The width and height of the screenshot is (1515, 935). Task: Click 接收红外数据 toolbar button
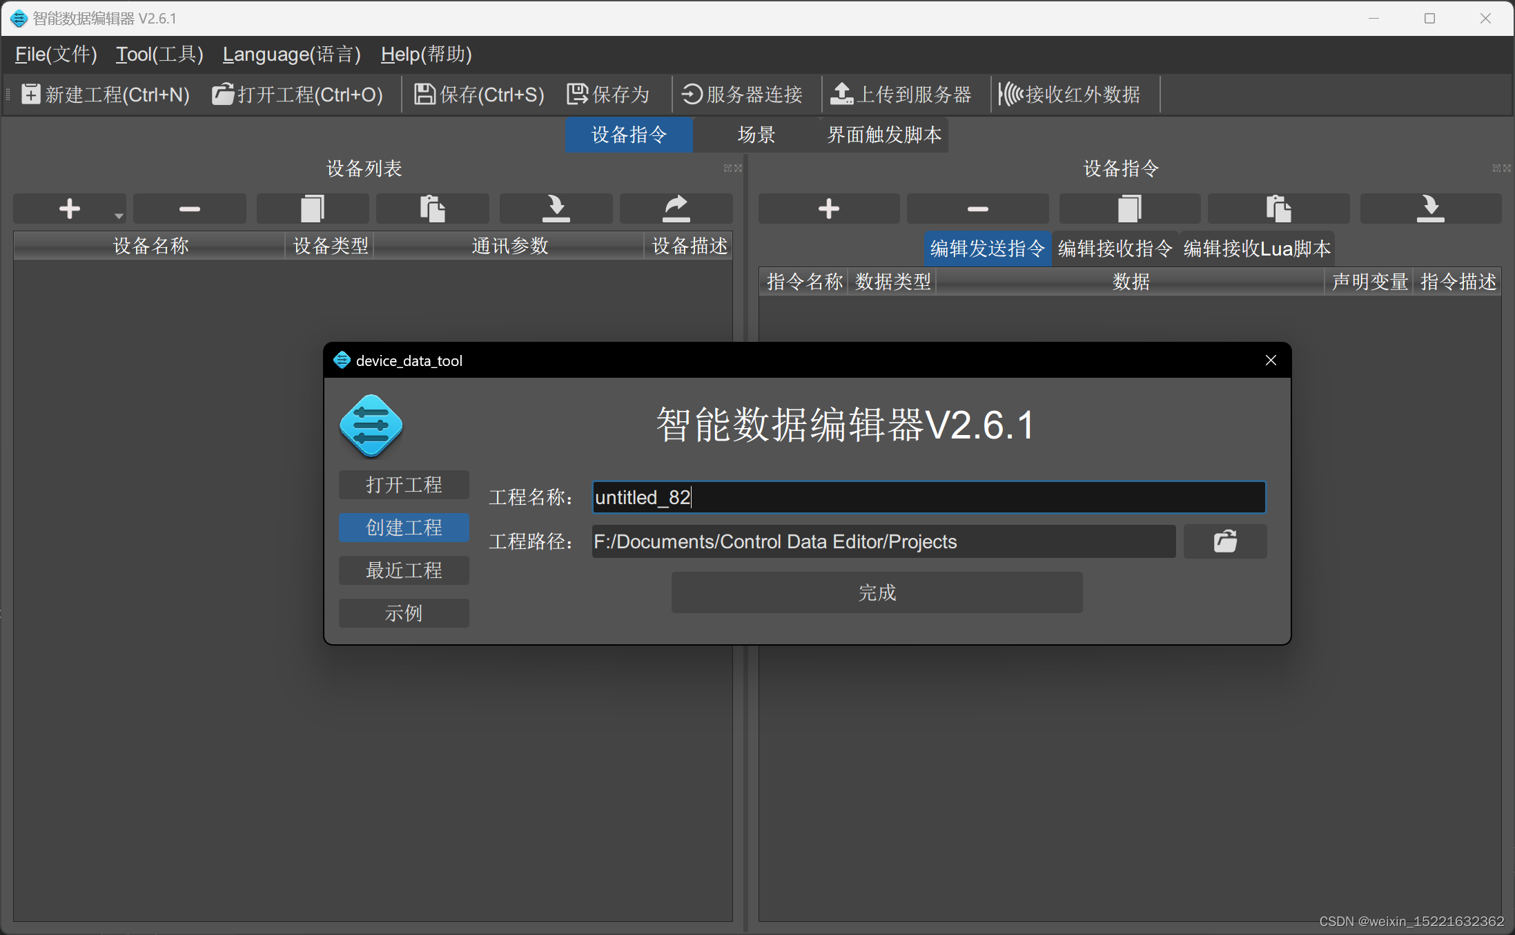click(1070, 95)
